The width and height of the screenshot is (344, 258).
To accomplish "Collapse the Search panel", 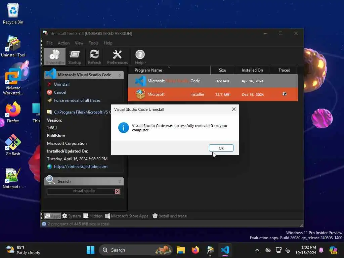I will pos(120,181).
